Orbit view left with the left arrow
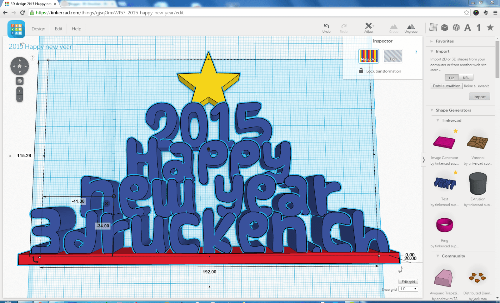This screenshot has height=303, width=500. [13, 66]
